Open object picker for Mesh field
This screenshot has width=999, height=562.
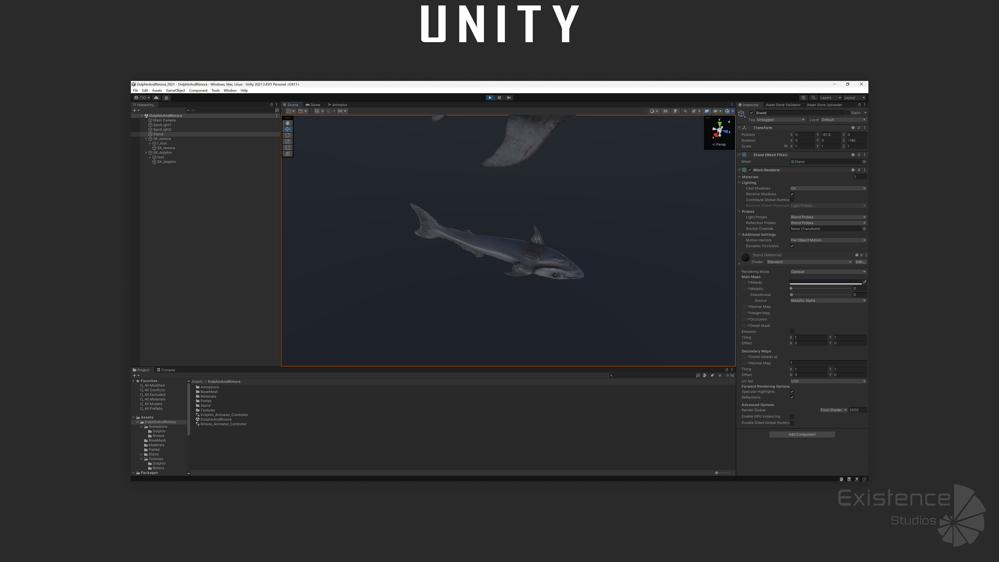(x=864, y=162)
